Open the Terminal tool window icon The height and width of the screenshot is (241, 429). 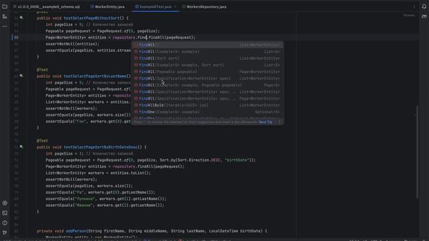pos(5,213)
